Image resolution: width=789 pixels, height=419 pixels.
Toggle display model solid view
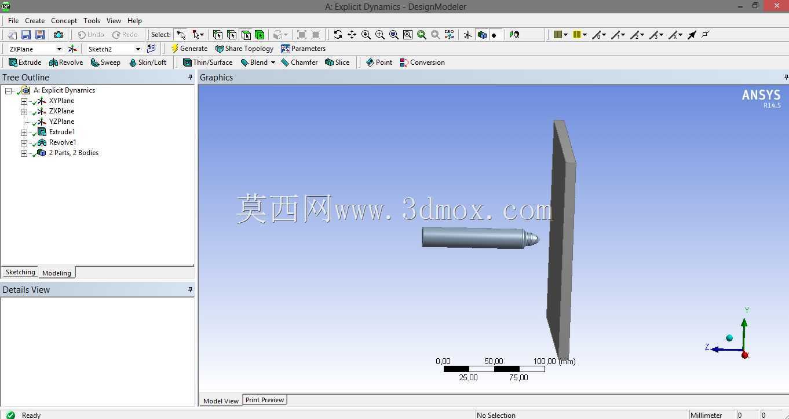tap(482, 35)
